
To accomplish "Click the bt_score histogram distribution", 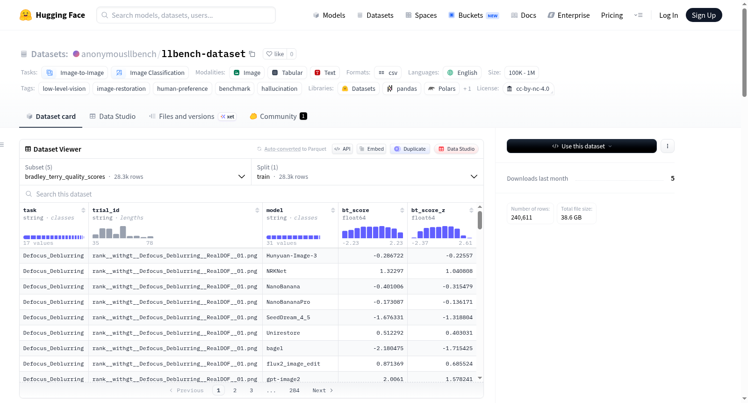I will [x=373, y=232].
